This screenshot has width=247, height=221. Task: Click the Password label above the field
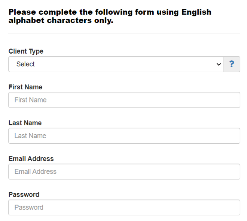click(24, 195)
